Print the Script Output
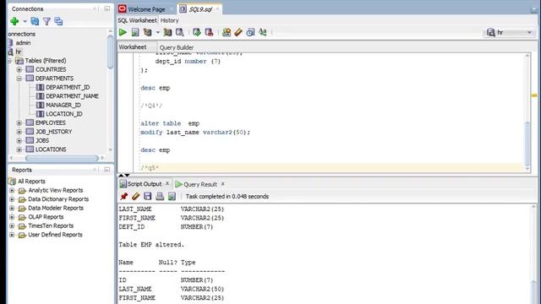 tap(160, 197)
